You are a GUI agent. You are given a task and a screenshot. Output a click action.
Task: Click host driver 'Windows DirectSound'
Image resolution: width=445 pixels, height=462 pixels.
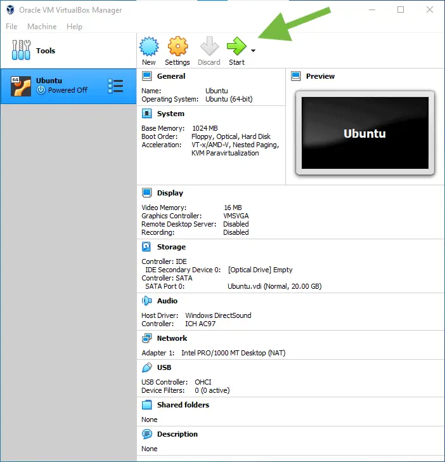point(218,315)
